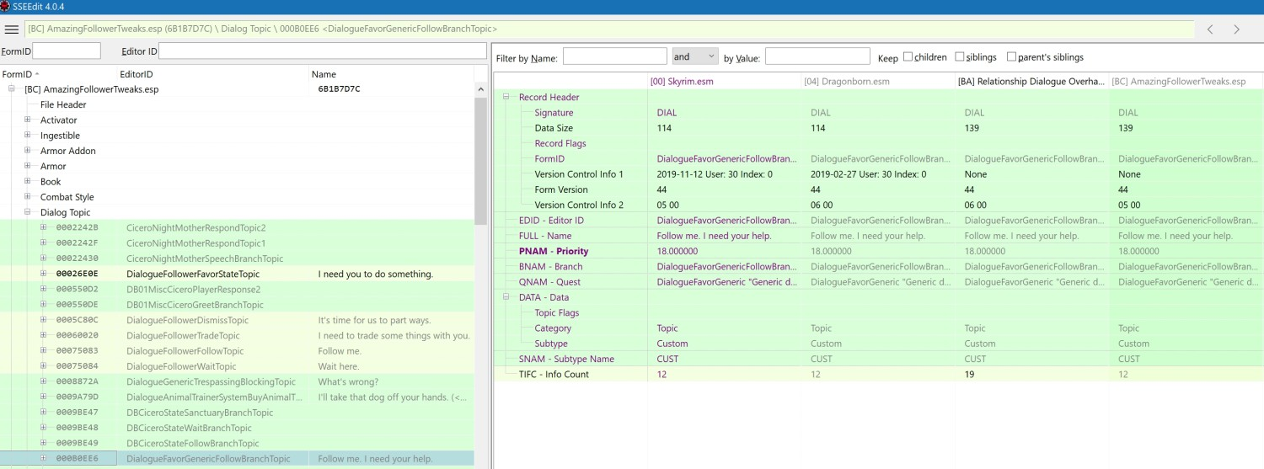This screenshot has width=1264, height=469.
Task: Collapse the Record Header section
Action: [506, 97]
